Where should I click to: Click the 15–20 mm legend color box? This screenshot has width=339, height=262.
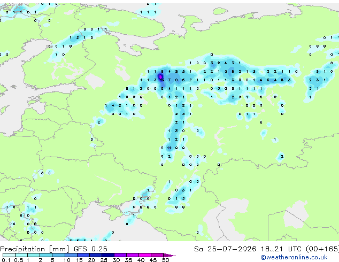pyautogui.click(x=83, y=255)
